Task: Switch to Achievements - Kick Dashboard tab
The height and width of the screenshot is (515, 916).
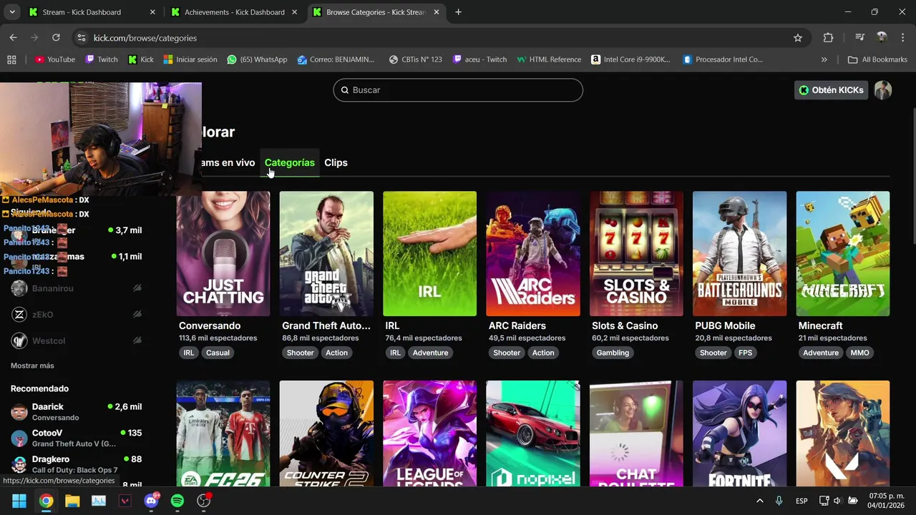Action: (x=234, y=12)
